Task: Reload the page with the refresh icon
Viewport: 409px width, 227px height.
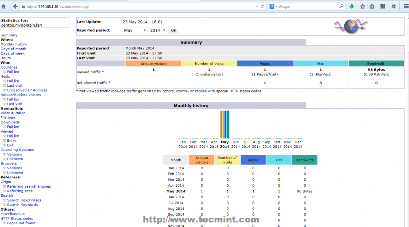Action: click(x=262, y=7)
